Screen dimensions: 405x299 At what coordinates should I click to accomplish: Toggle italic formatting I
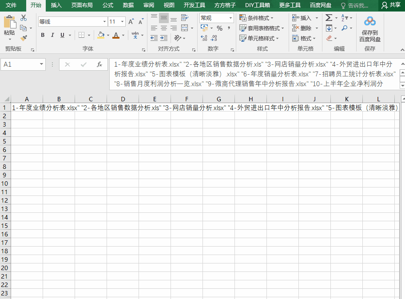[x=52, y=35]
